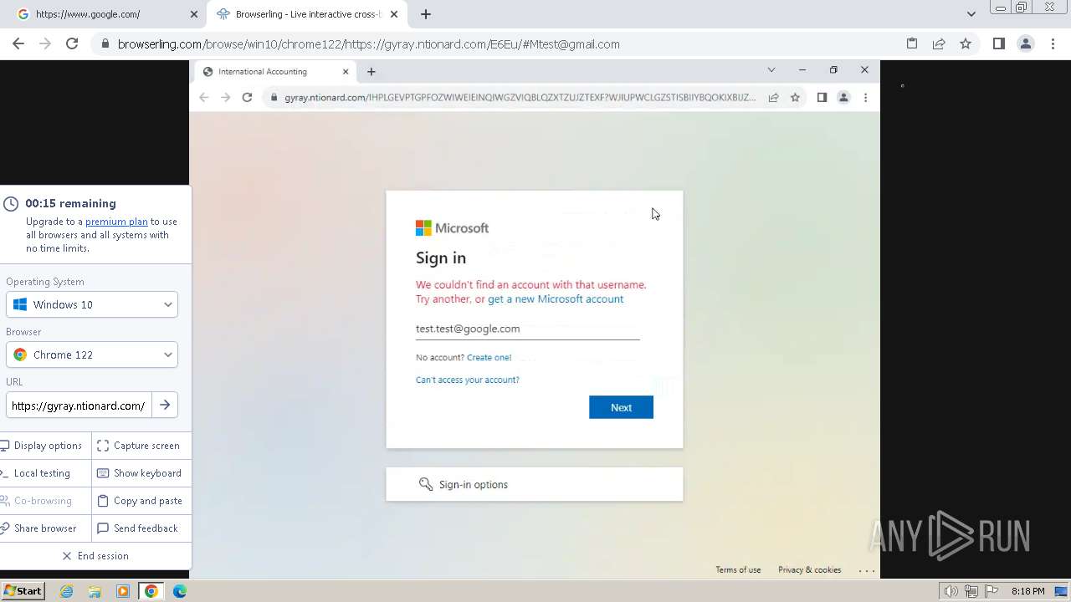Click the footer ellipsis more options

(x=867, y=570)
